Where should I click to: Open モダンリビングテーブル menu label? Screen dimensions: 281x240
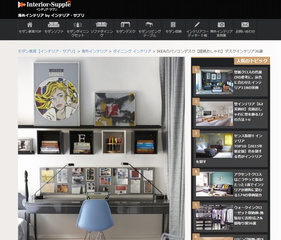(149, 34)
